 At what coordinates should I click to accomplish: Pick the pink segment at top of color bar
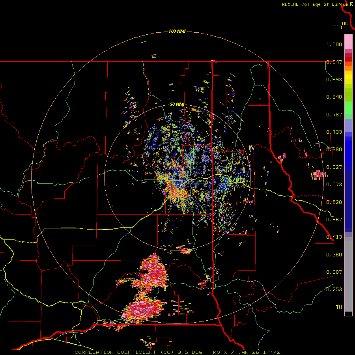(348, 42)
